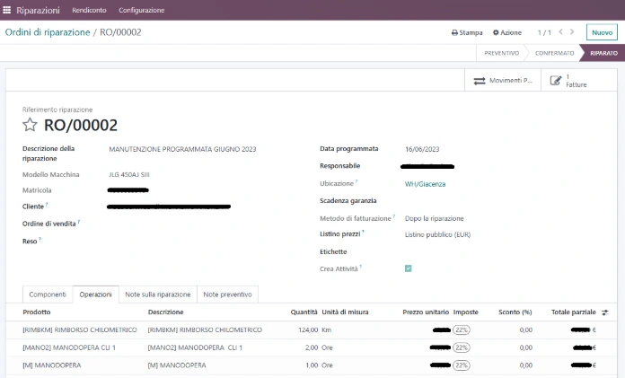Switch to the Note sulla riparazione tab
Image resolution: width=625 pixels, height=378 pixels.
pyautogui.click(x=158, y=294)
